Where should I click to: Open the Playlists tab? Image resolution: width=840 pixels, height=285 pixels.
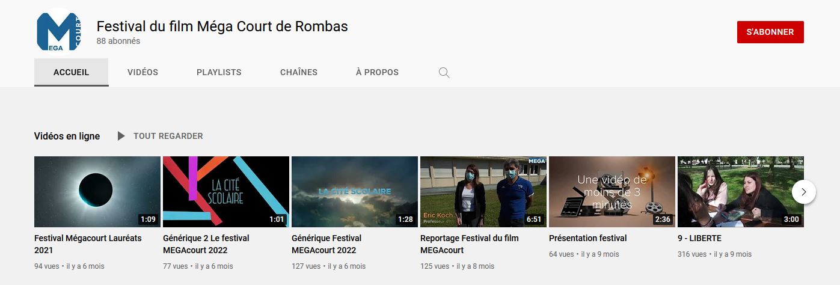click(219, 72)
